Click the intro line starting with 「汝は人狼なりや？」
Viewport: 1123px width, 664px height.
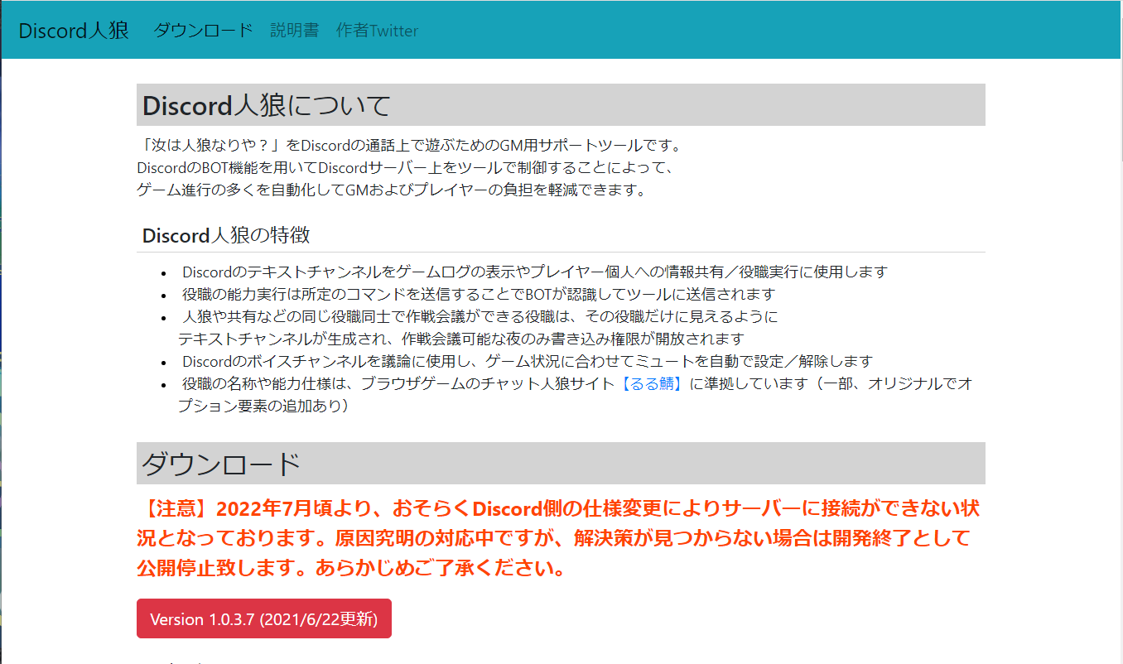[x=410, y=146]
